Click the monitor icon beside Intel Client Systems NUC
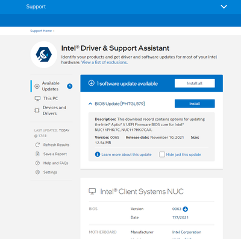 (x=92, y=191)
